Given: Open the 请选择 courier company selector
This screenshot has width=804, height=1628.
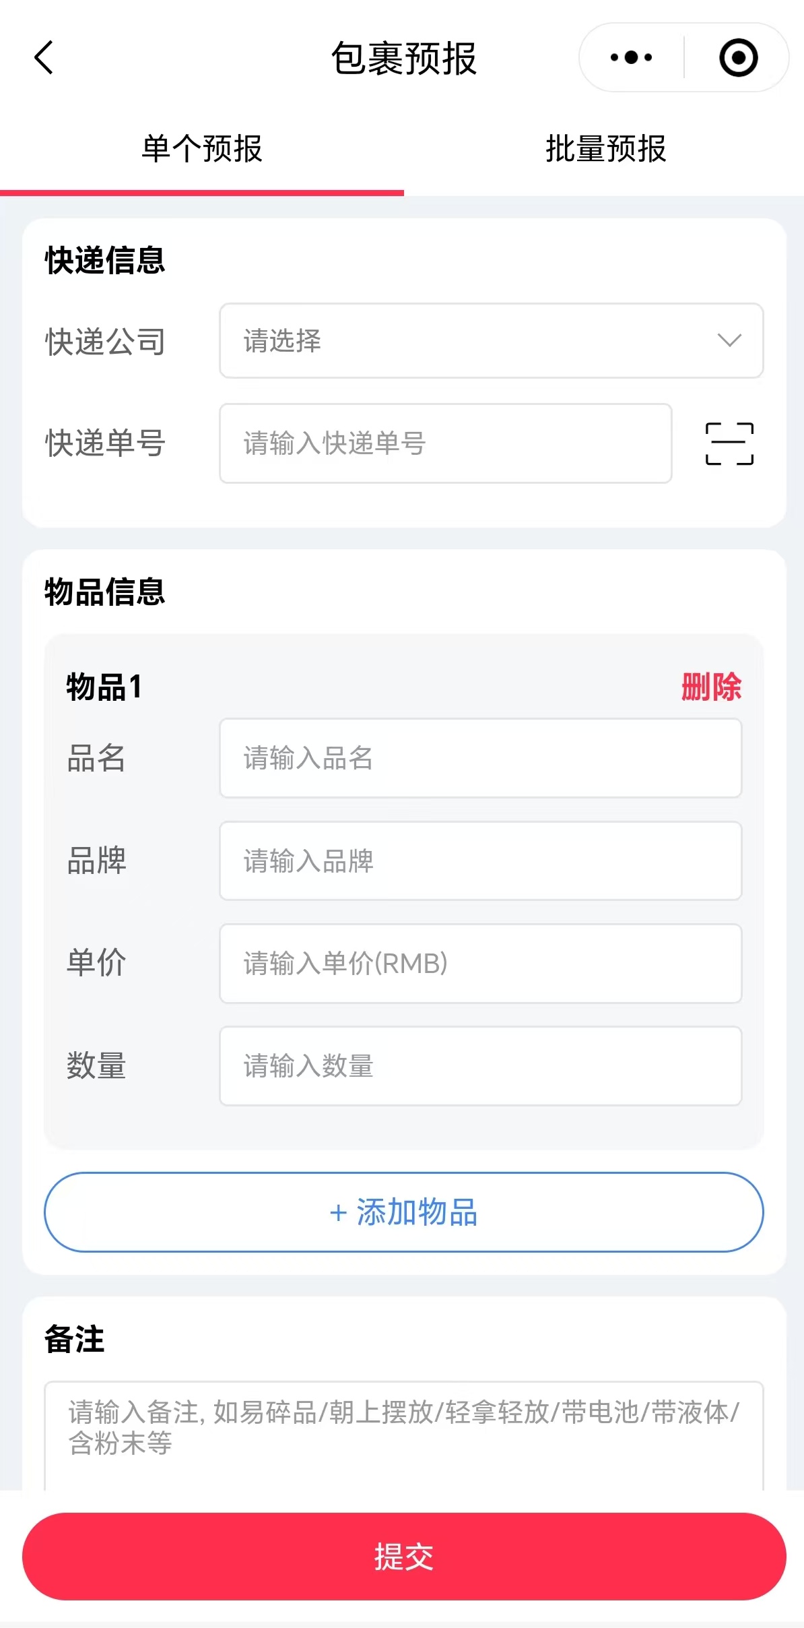Looking at the screenshot, I should (x=471, y=340).
